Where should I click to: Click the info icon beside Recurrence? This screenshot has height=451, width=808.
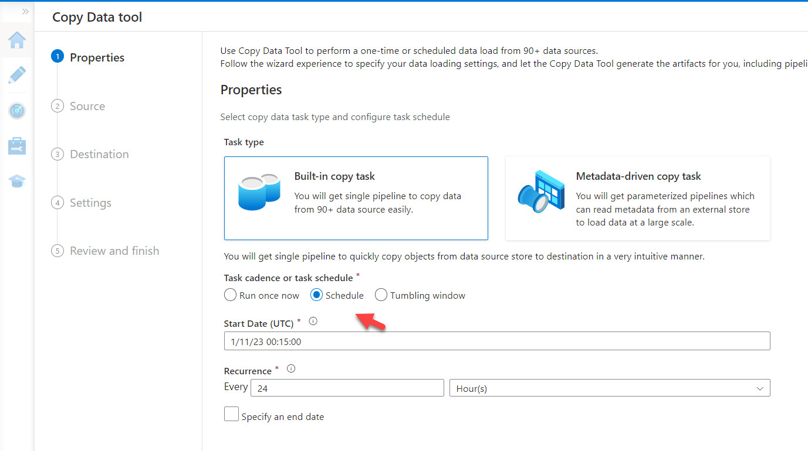(x=290, y=368)
